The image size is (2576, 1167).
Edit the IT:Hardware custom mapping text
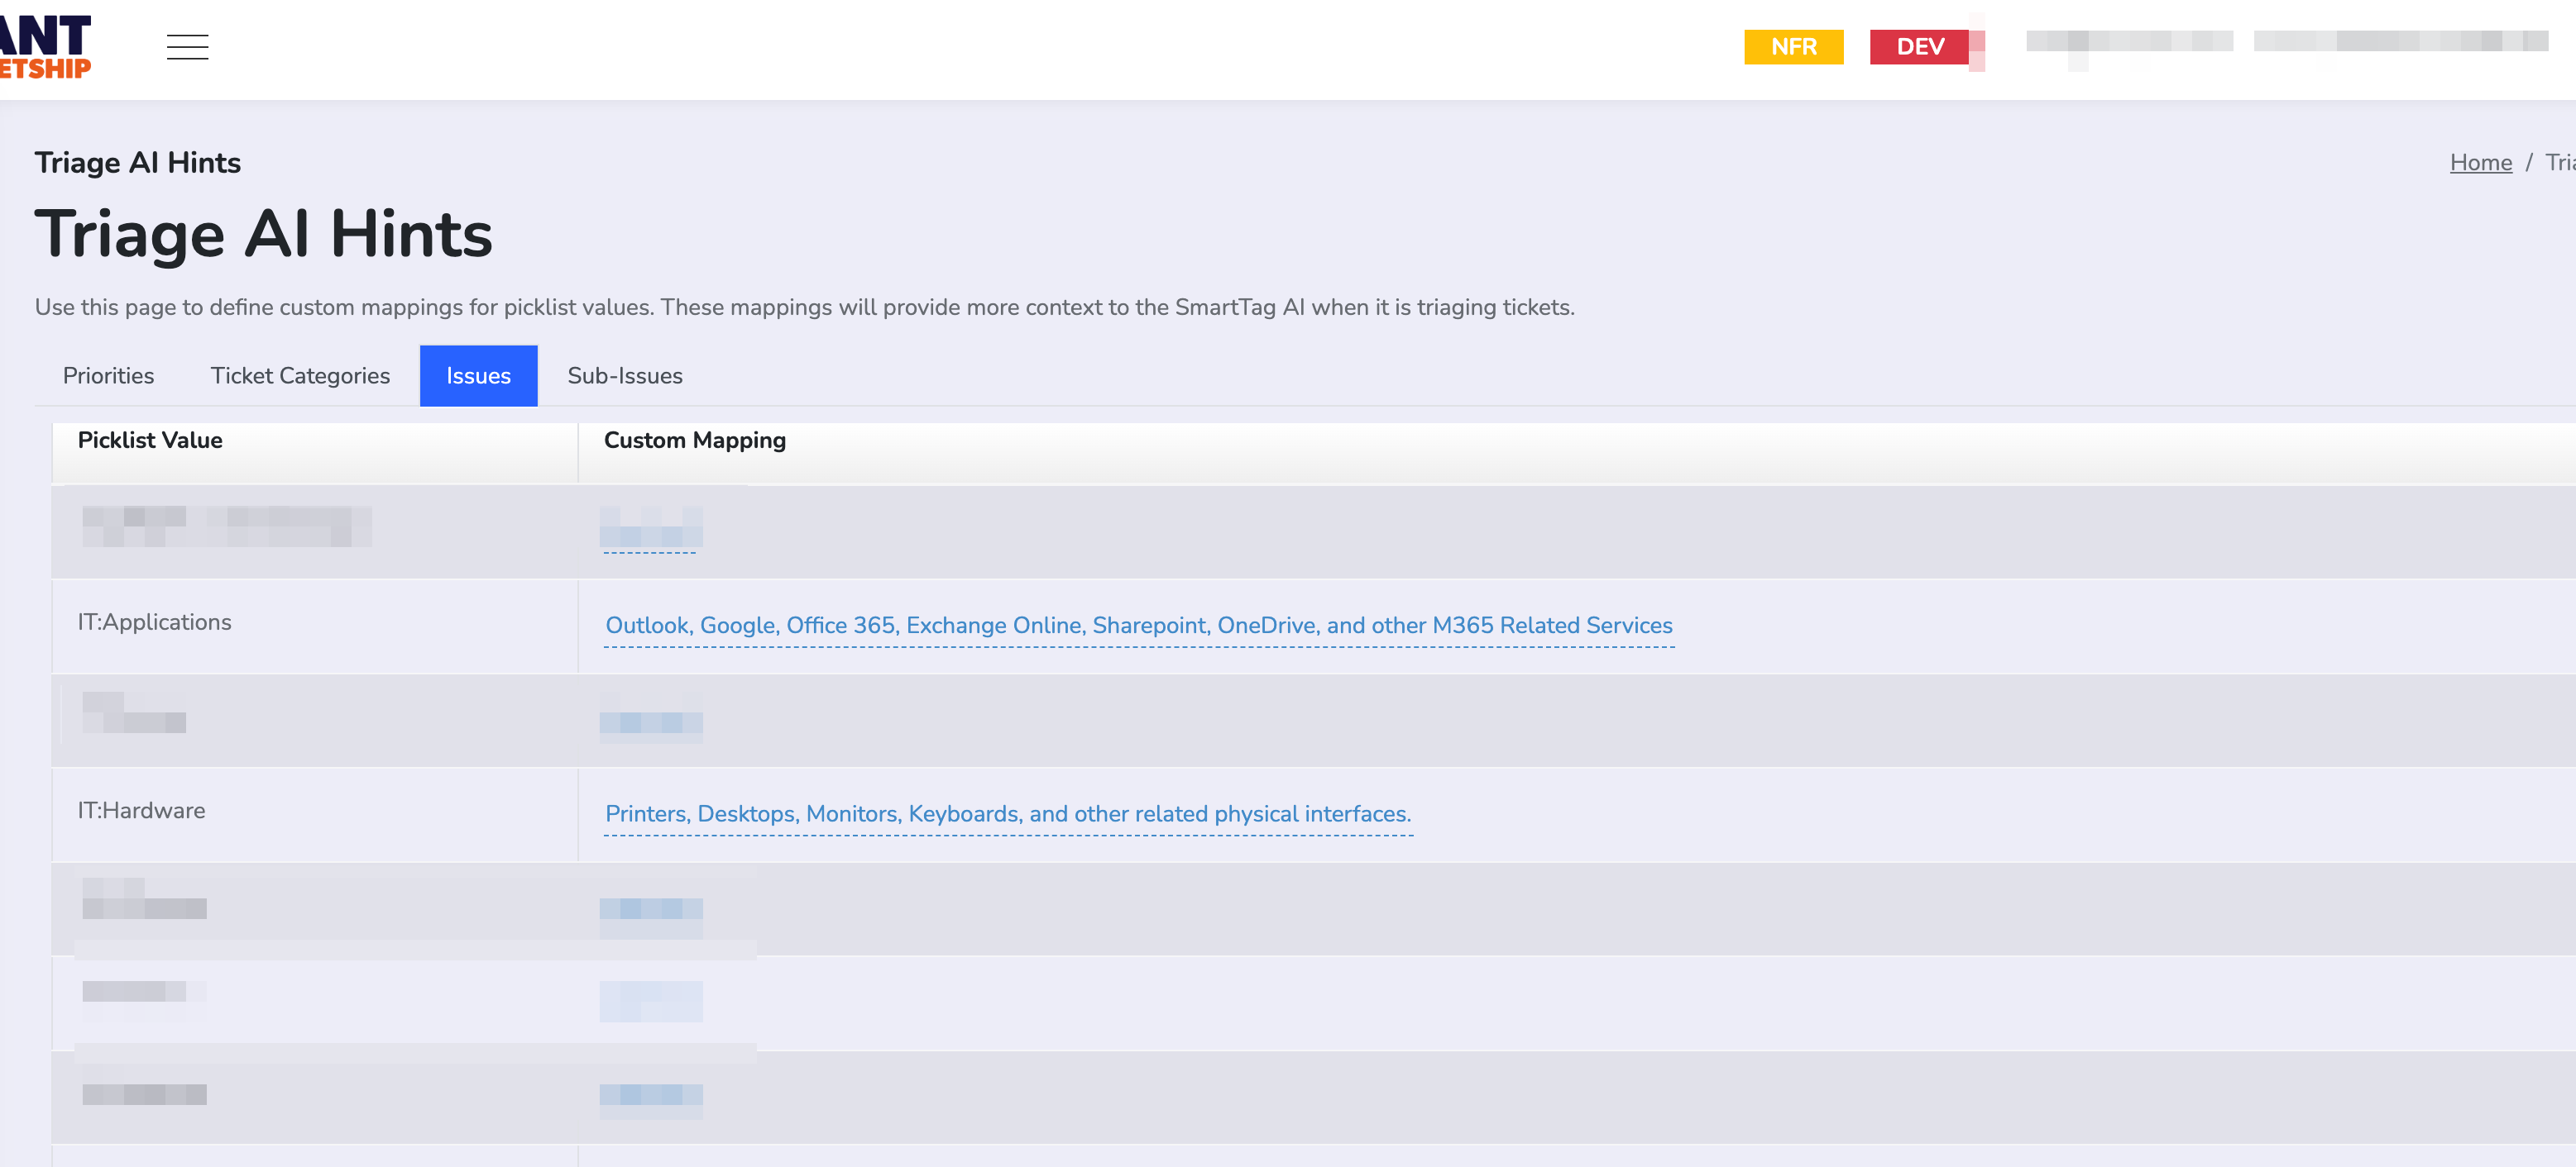[x=1008, y=814]
